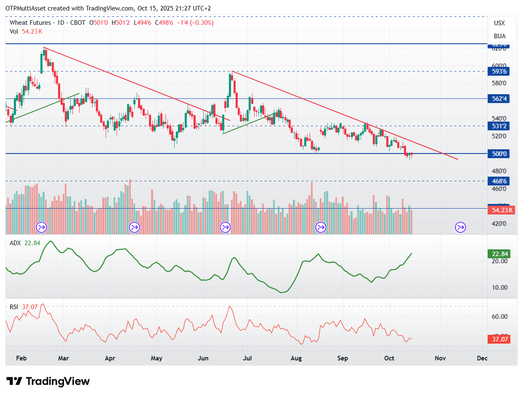The width and height of the screenshot is (523, 397).
Task: Click the Oct label on time axis
Action: 389,358
